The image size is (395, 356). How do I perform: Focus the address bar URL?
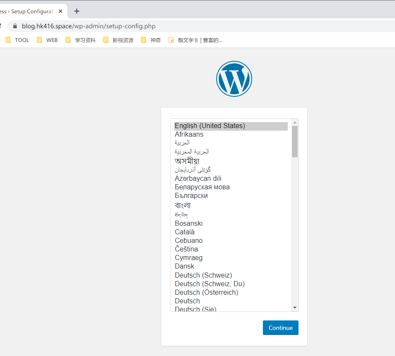tap(88, 26)
